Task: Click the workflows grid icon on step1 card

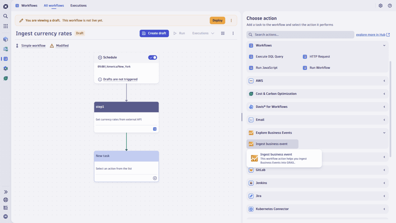Action: tap(155, 129)
